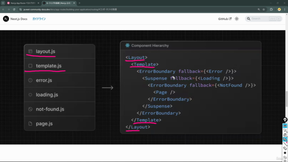Open the browser three-dot menu
Image resolution: width=288 pixels, height=162 pixels.
[x=285, y=9]
